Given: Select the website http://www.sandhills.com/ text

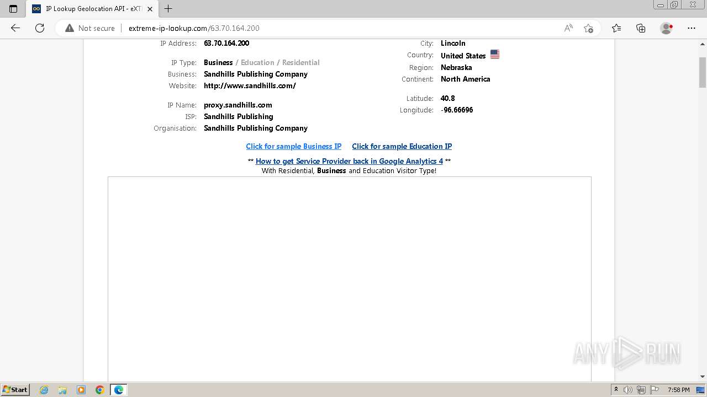Looking at the screenshot, I should (250, 85).
